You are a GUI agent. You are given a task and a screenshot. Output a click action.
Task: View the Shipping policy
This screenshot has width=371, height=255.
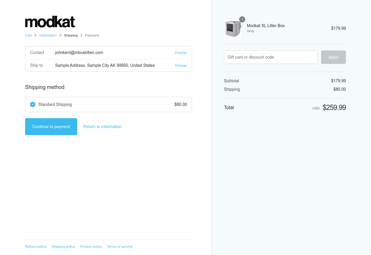[x=63, y=247]
